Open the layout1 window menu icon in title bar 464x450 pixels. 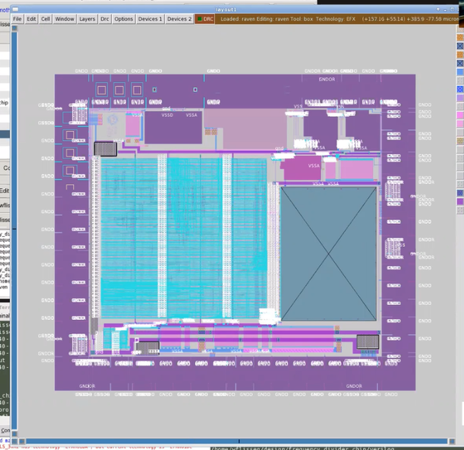pyautogui.click(x=15, y=9)
